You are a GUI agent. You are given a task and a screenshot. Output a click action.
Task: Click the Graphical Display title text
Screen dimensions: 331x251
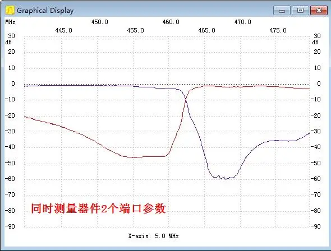45,11
